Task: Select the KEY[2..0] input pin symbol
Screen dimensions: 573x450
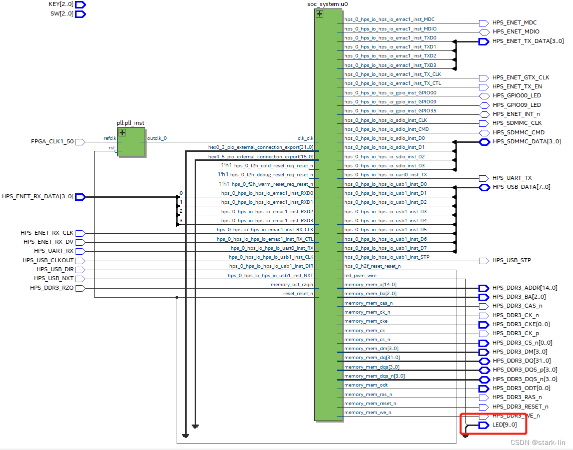Action: [81, 4]
